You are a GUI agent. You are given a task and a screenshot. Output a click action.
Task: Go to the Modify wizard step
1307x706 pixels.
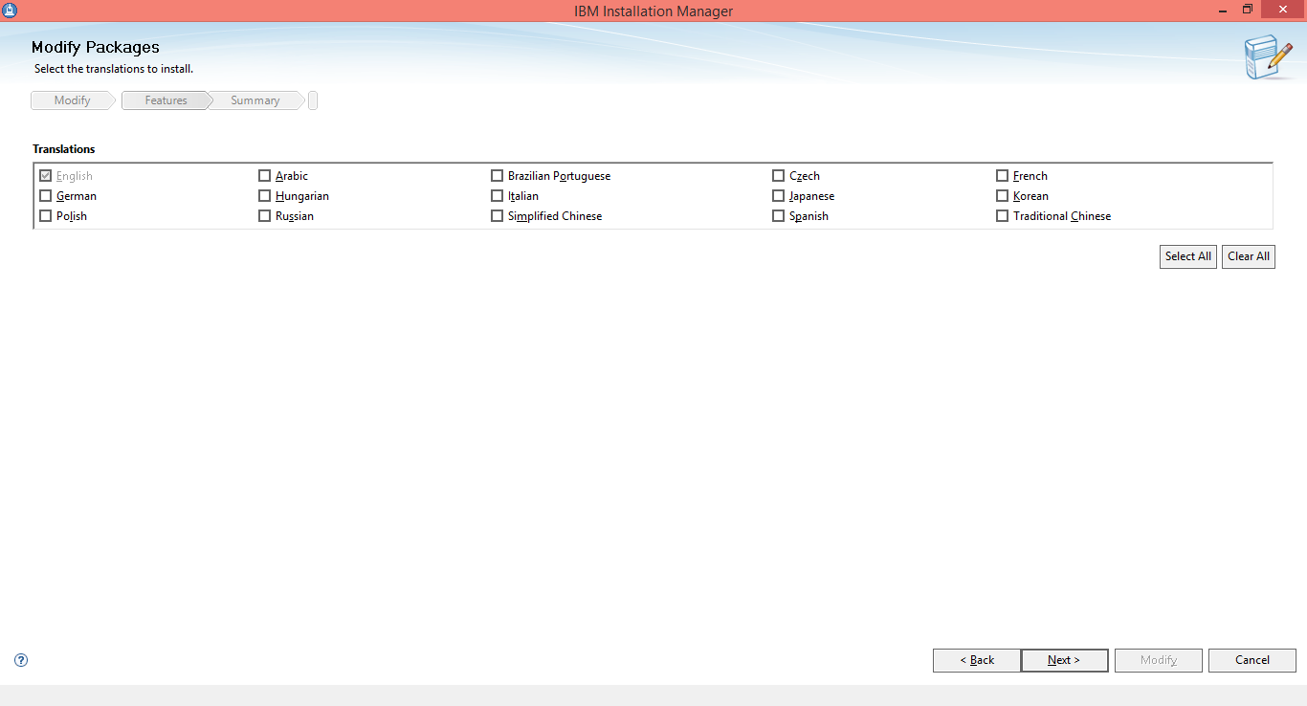(73, 100)
